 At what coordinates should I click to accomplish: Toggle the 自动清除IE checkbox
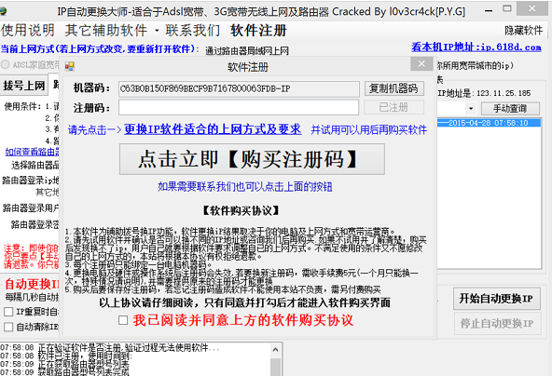8,327
